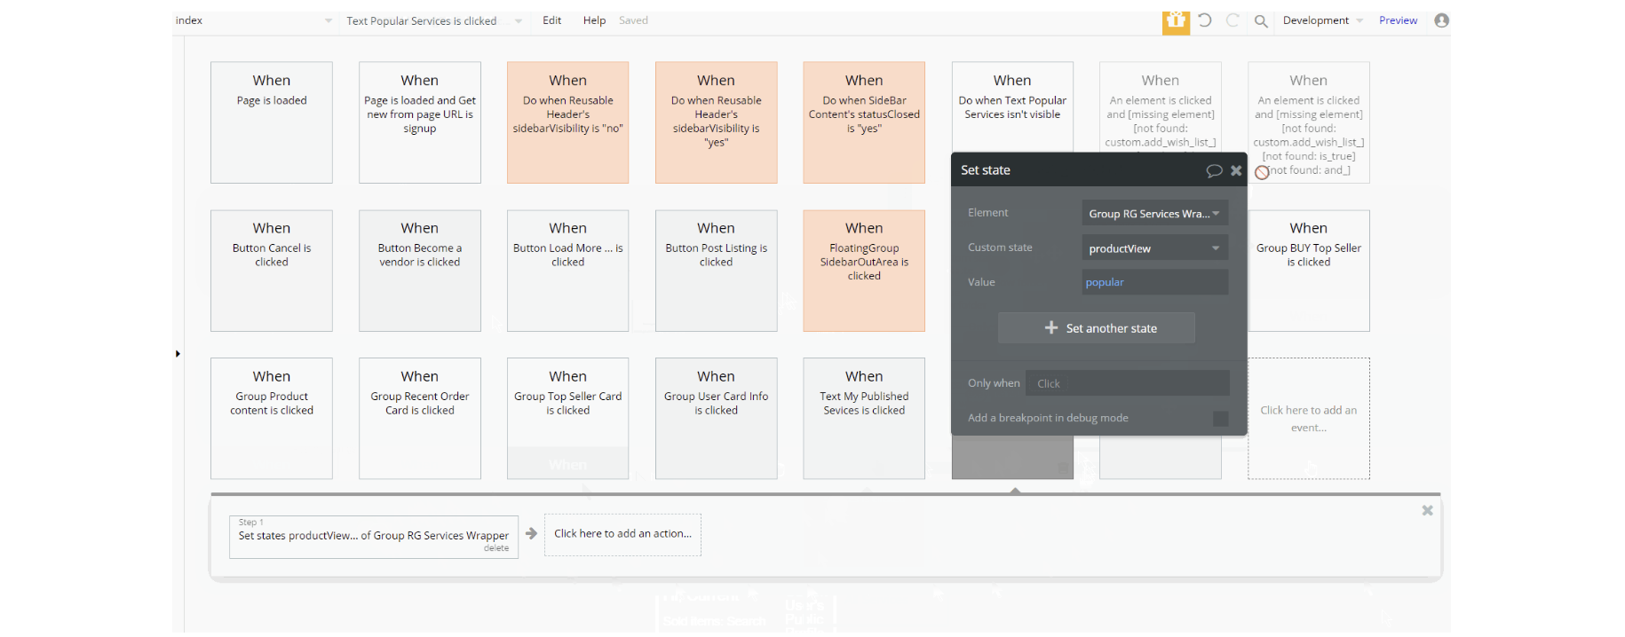This screenshot has height=637, width=1625.
Task: Open the user account avatar menu
Action: coord(1442,20)
